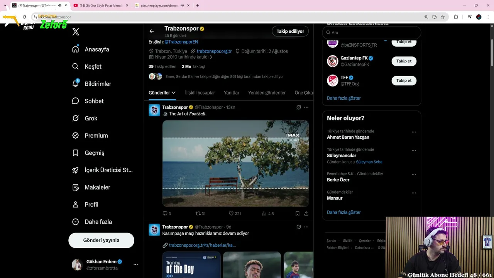494x278 pixels.
Task: Ask Grok about the Kasımpaşa maçı post
Action: [298, 227]
